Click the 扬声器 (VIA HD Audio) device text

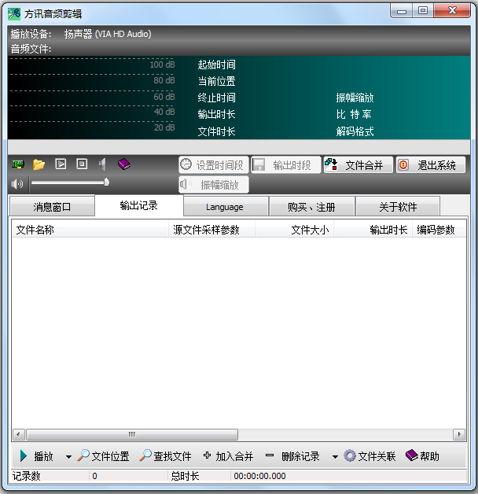[108, 34]
